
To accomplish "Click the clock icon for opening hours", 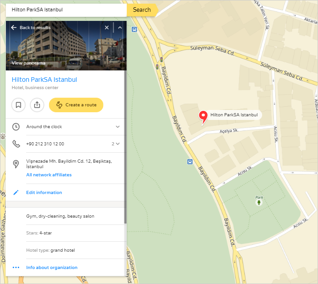I will 16,127.
